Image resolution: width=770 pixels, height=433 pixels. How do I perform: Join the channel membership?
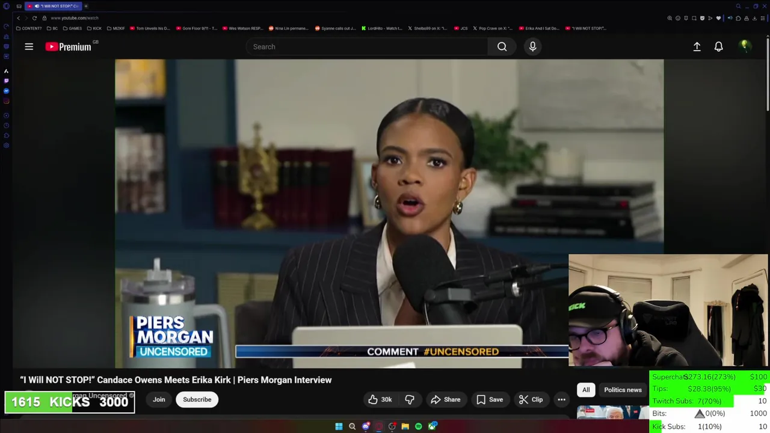[159, 399]
